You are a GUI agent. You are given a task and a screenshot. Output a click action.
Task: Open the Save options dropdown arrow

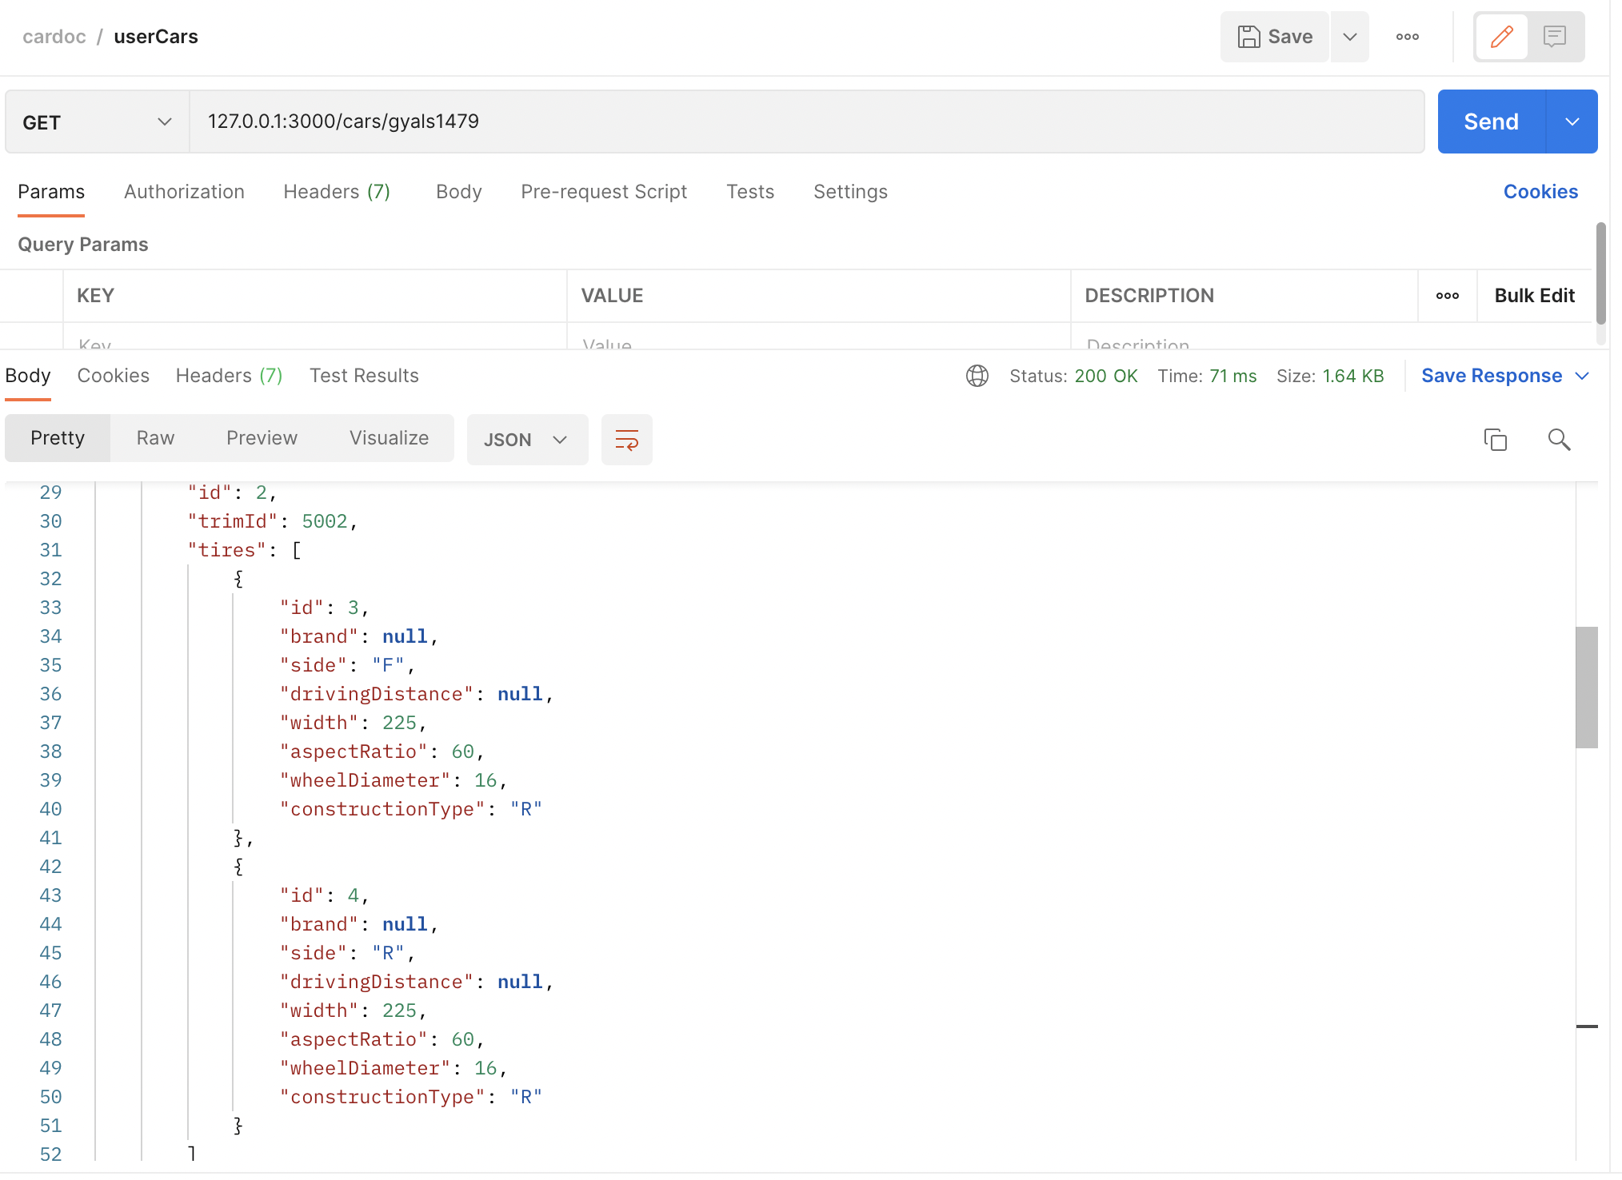point(1350,37)
